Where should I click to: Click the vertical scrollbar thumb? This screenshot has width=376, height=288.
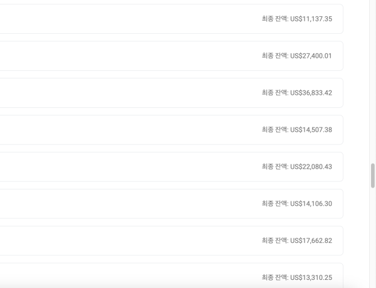coord(373,175)
